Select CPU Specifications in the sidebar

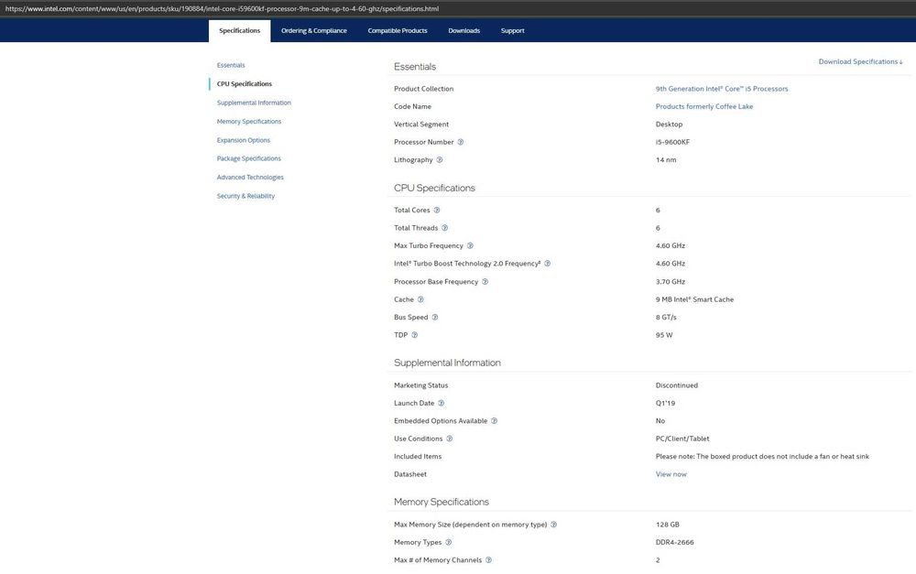[245, 84]
